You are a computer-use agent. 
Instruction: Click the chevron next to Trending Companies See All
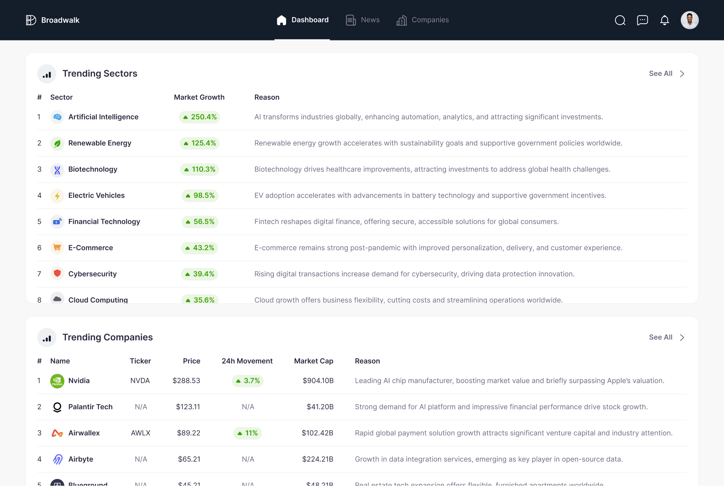coord(682,337)
